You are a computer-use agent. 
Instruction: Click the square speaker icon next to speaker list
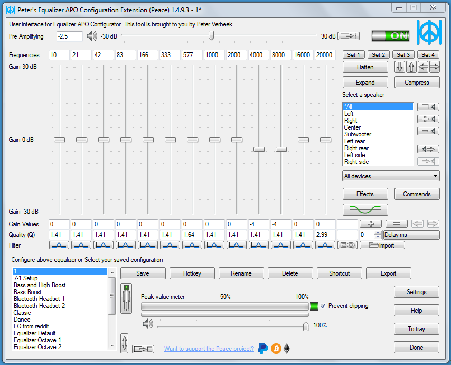(428, 107)
